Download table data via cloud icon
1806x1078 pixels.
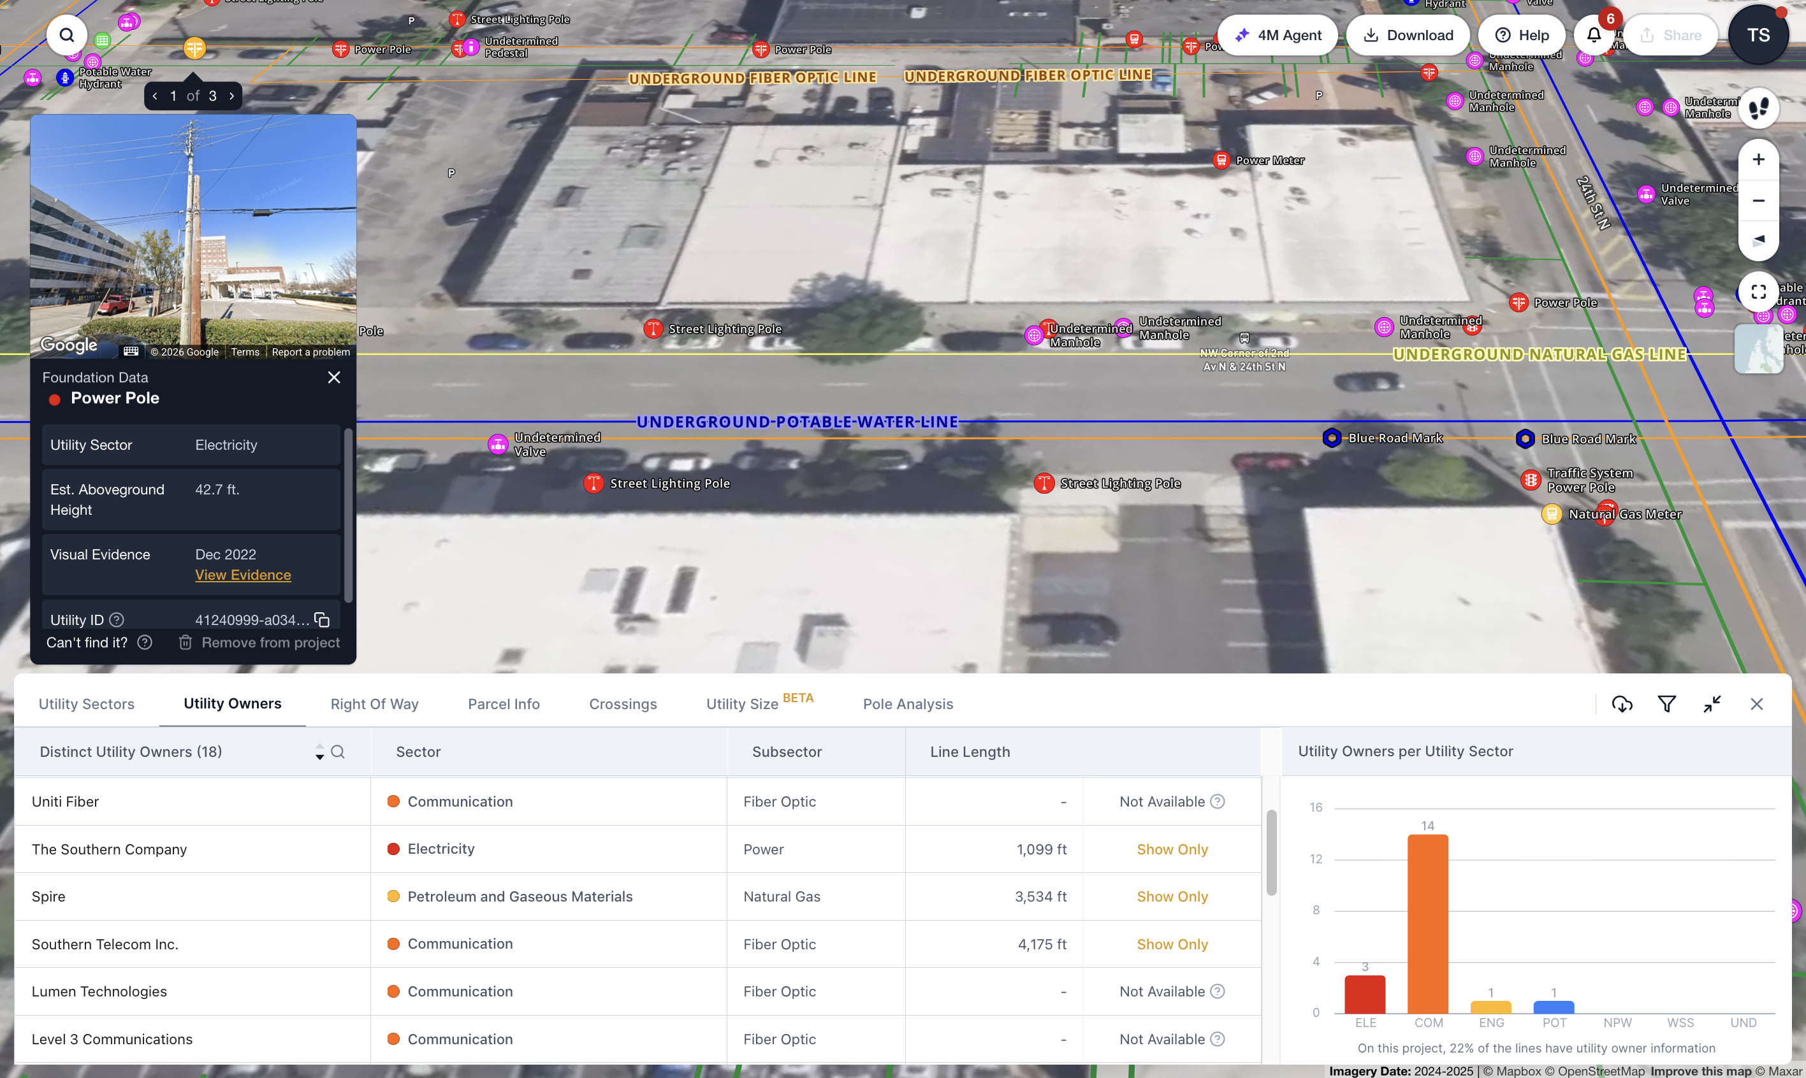click(x=1622, y=704)
